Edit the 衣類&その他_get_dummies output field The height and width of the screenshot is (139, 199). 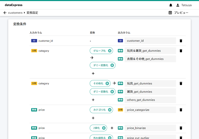(150, 59)
